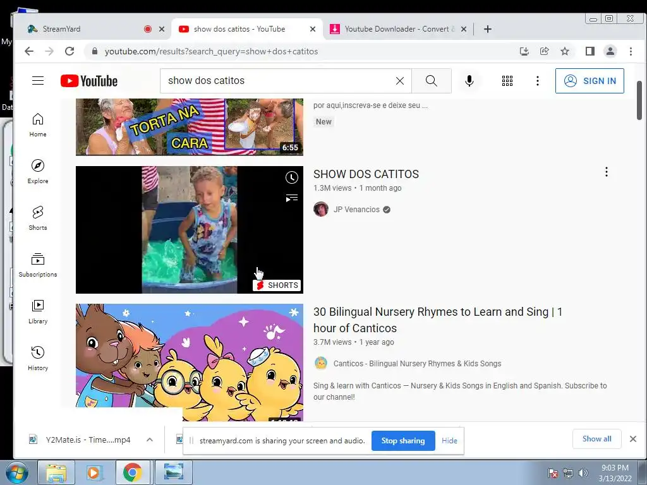Screen dimensions: 647x485
Task: Hide the screen sharing notification
Action: [x=449, y=440]
